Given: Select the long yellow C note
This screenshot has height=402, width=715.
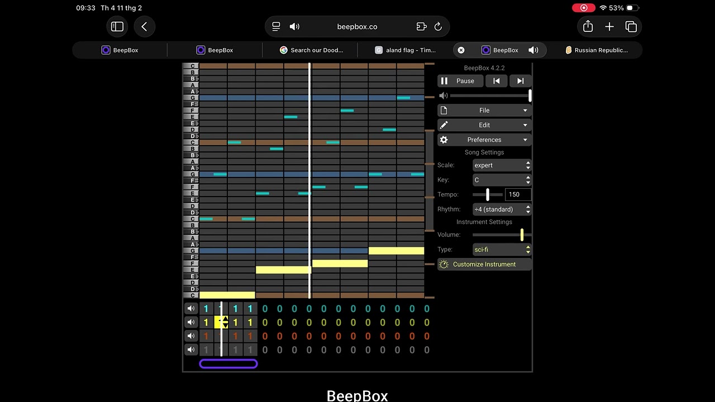Looking at the screenshot, I should 227,295.
